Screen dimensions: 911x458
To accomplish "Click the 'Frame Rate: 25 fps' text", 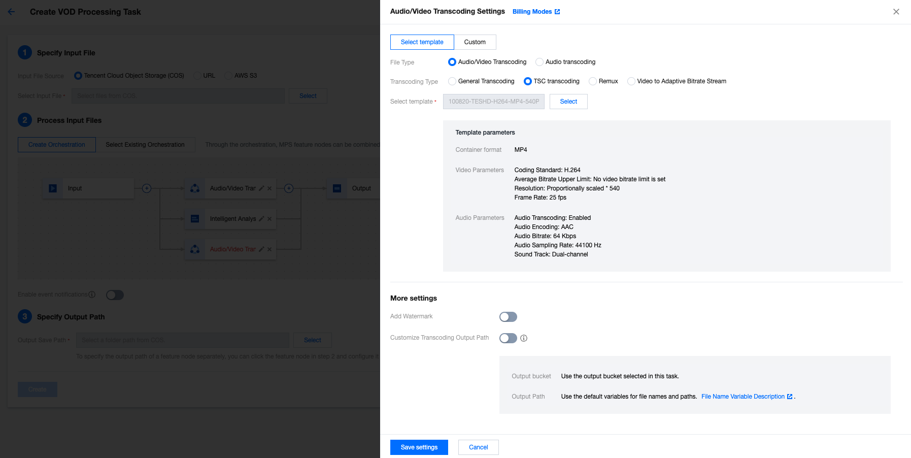I will click(x=540, y=198).
